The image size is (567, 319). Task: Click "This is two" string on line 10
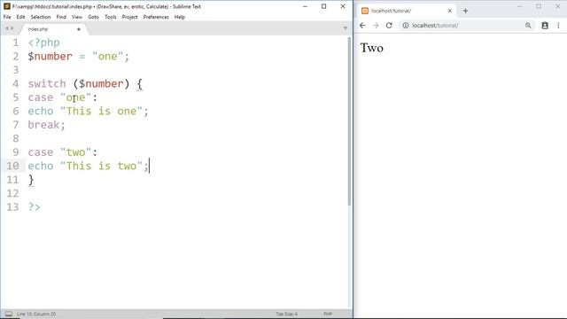[101, 166]
